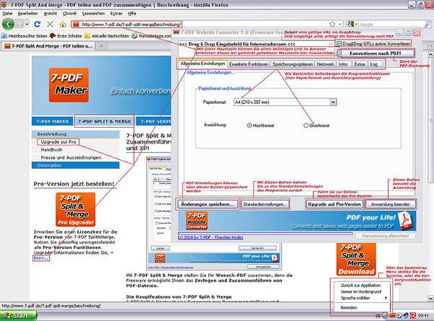Click the 7-PDF Maker logo on the web page
This screenshot has height=321, width=434.
click(x=69, y=85)
